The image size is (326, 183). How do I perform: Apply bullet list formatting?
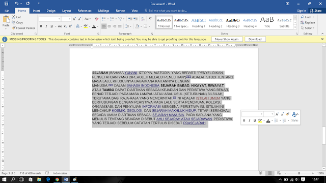(x=104, y=19)
